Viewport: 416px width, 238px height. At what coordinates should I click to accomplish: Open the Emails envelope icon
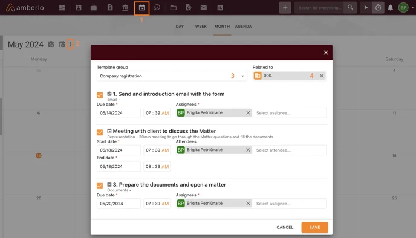(204, 8)
